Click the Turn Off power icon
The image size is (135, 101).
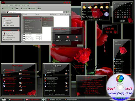(68, 37)
